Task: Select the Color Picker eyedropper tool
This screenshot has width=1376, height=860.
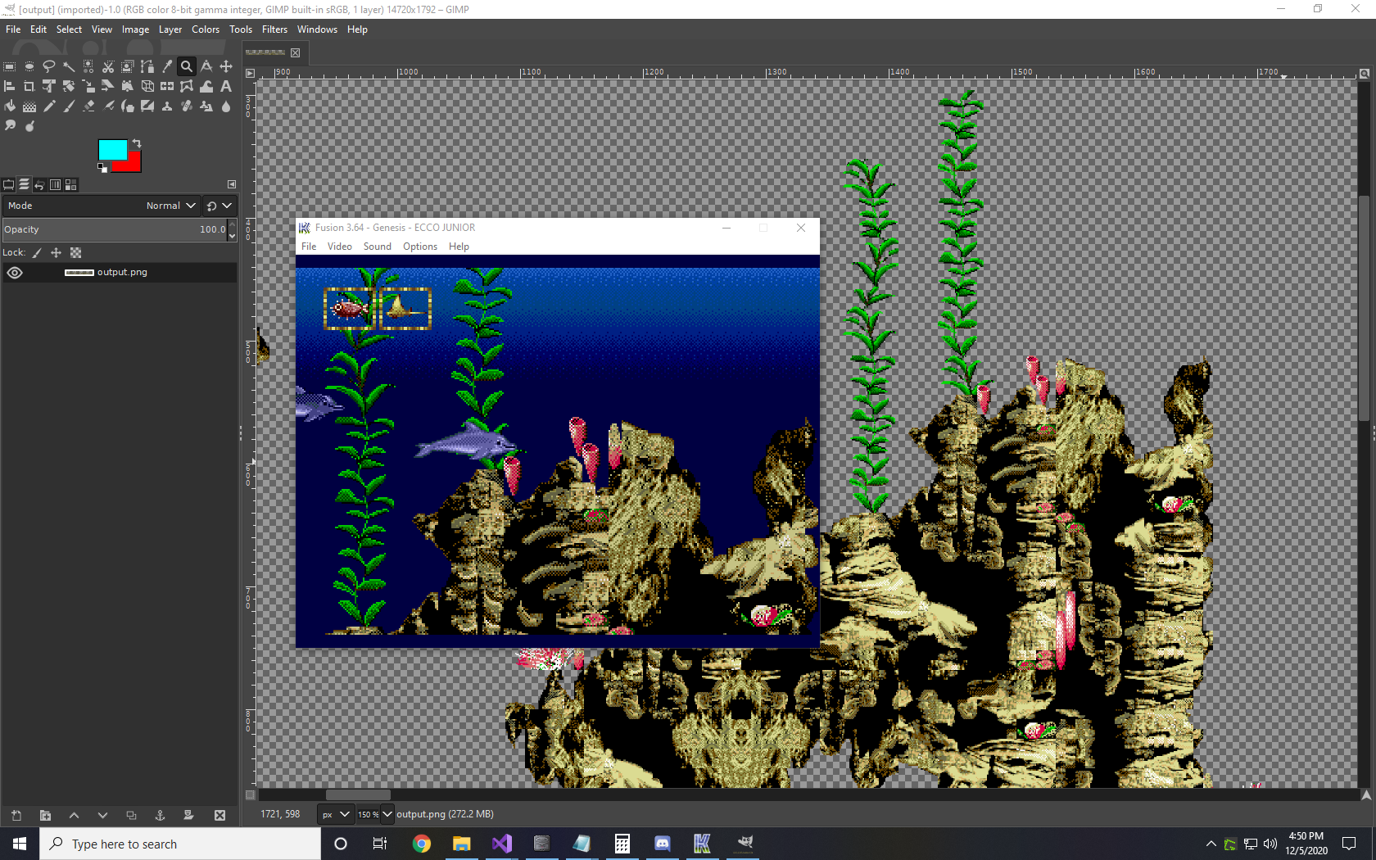Action: pyautogui.click(x=167, y=66)
